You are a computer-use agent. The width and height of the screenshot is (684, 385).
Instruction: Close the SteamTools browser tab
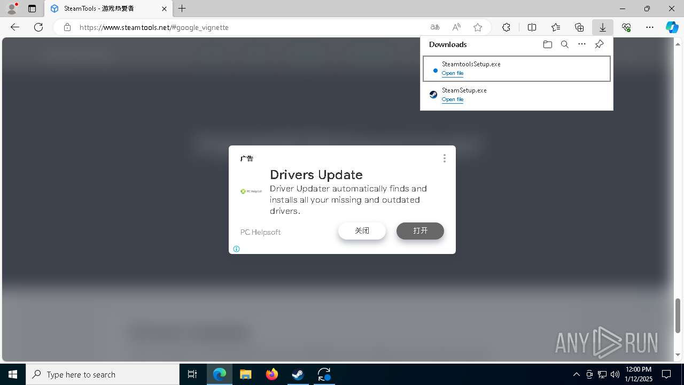click(x=164, y=9)
